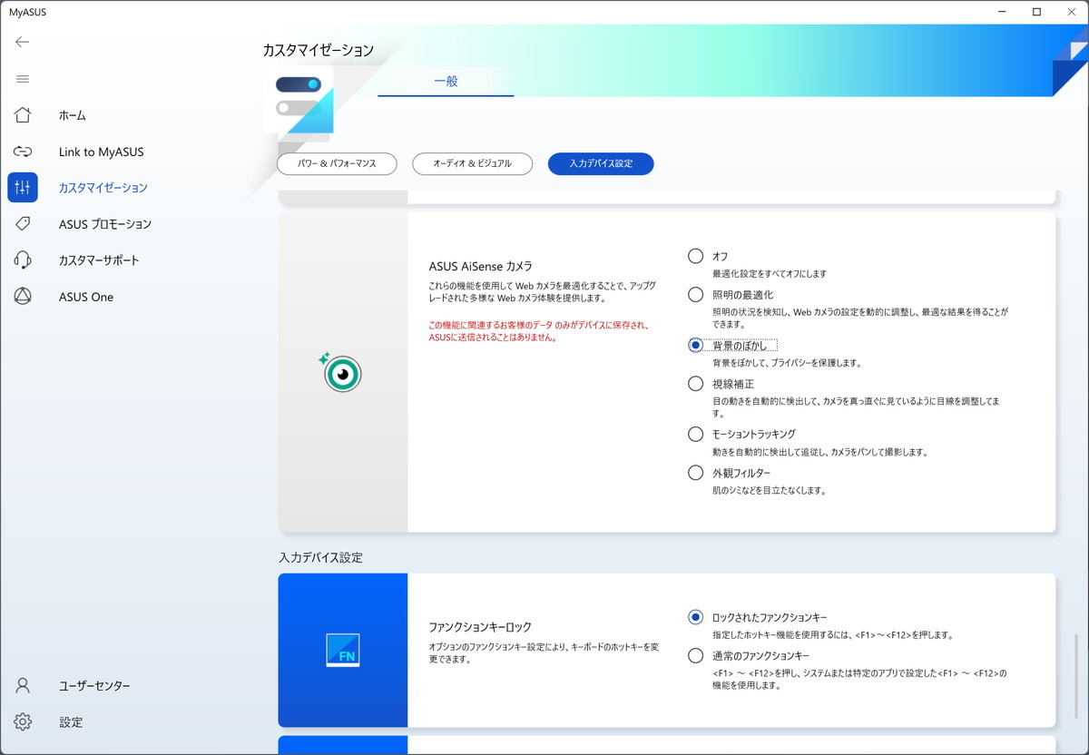Click the settings gear icon
The image size is (1089, 755).
[23, 722]
